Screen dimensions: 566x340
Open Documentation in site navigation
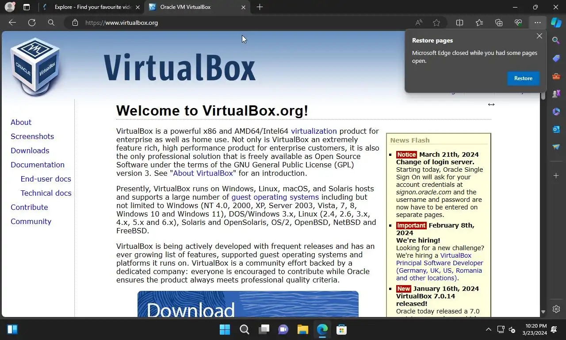coord(38,165)
